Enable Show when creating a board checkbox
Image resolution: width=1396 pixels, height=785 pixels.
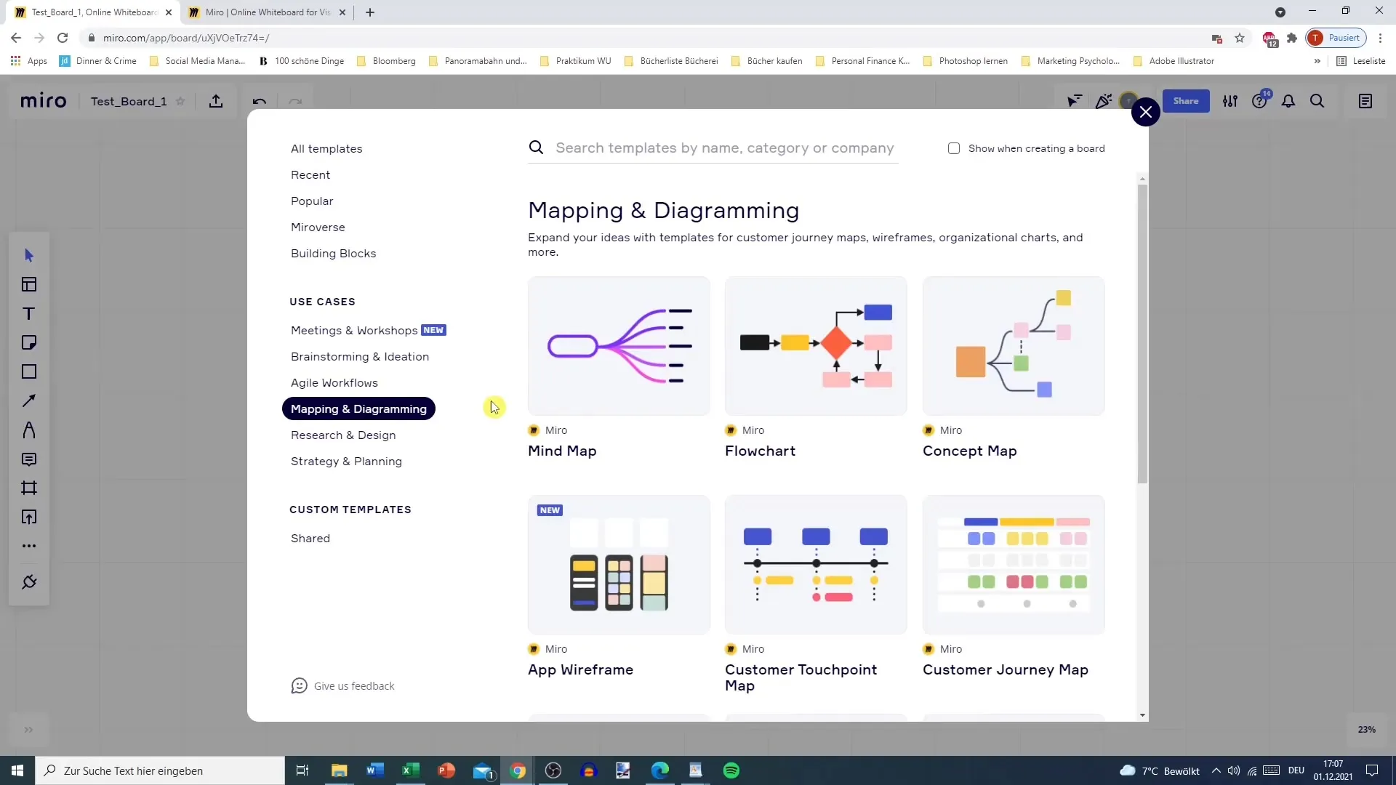954,148
